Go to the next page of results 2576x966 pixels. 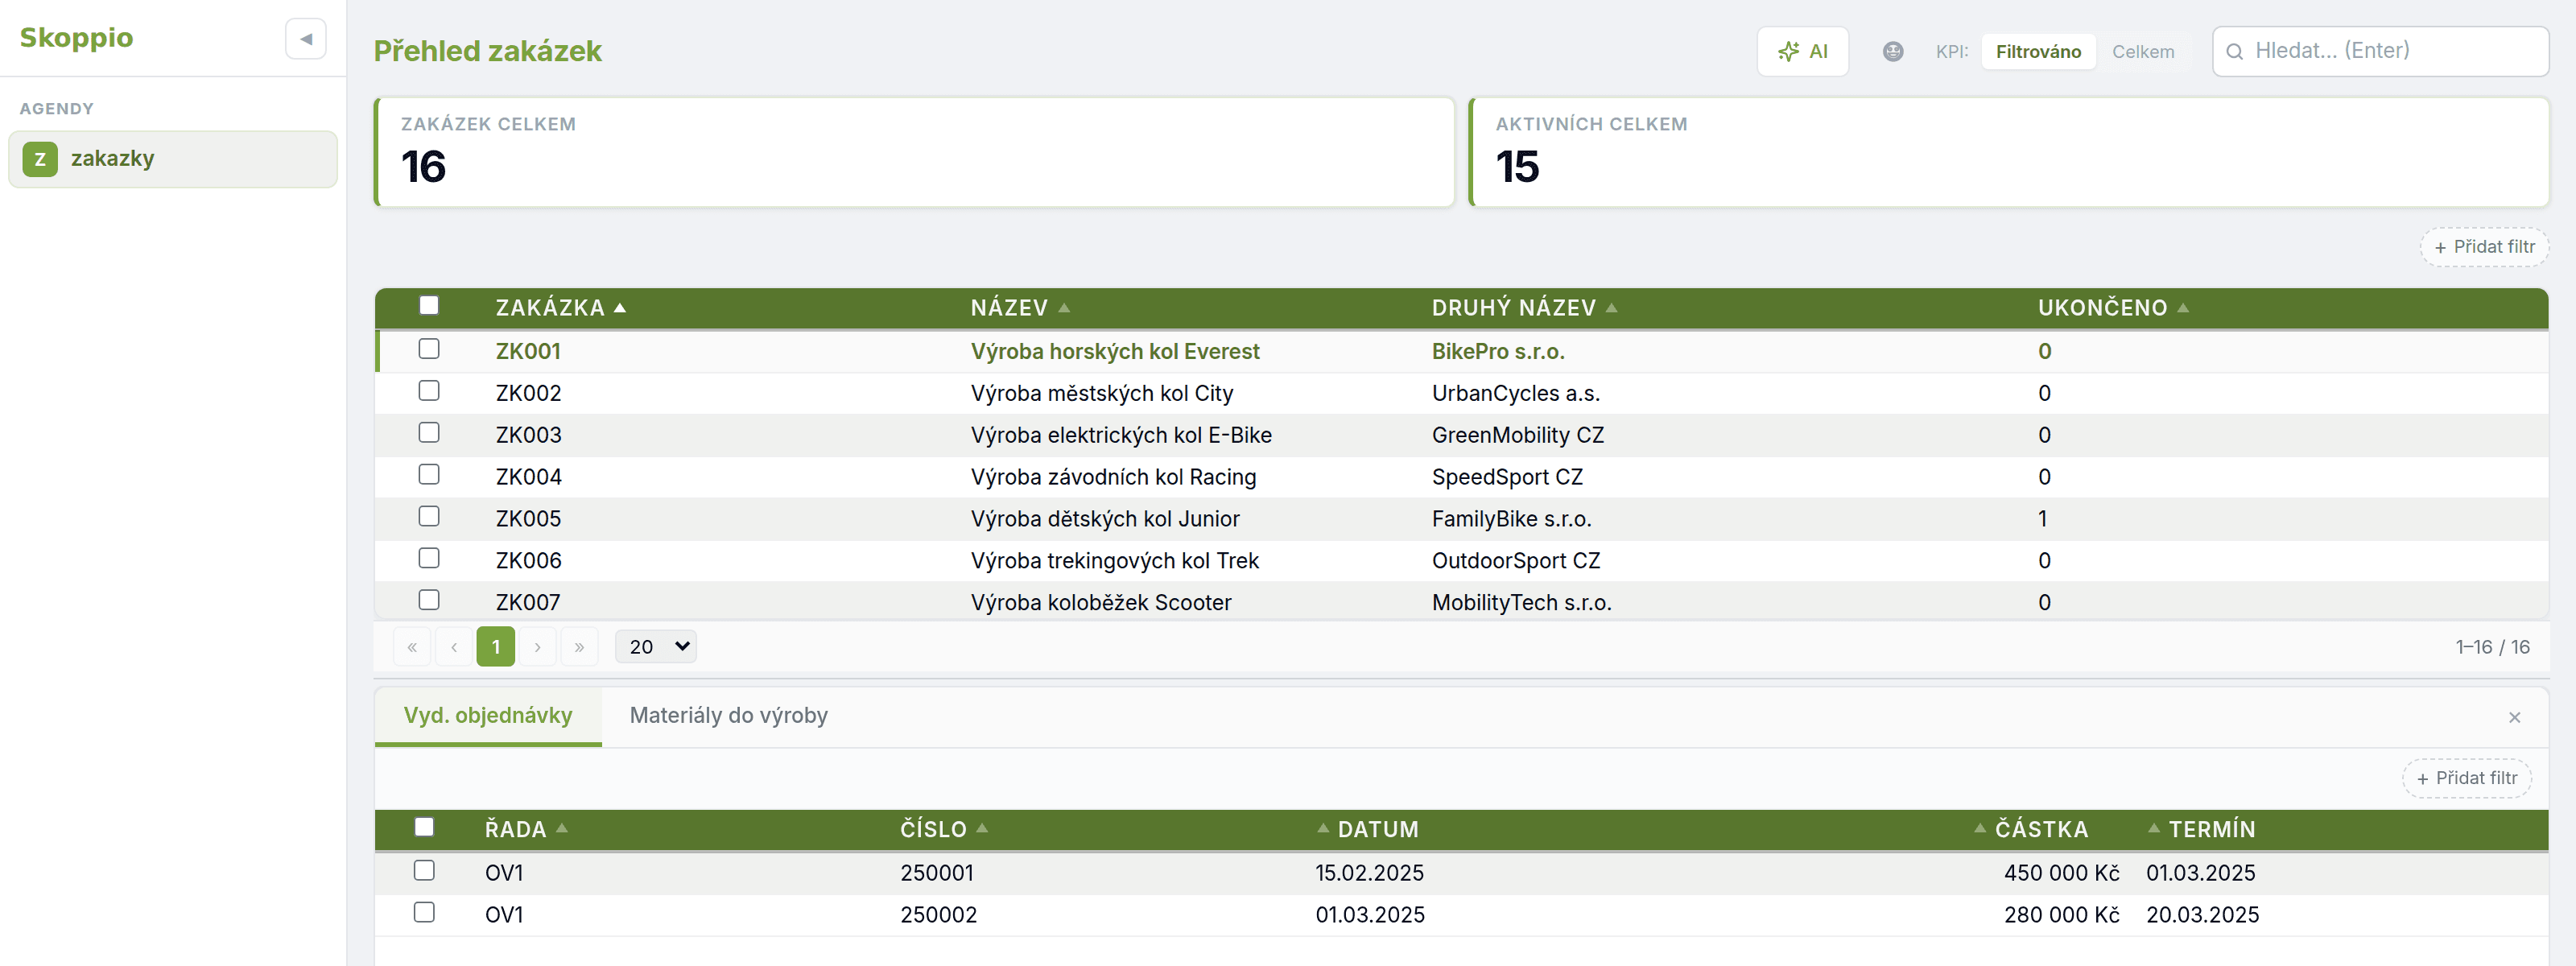(x=538, y=647)
